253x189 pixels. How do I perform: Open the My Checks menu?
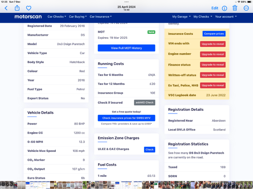click(202, 17)
